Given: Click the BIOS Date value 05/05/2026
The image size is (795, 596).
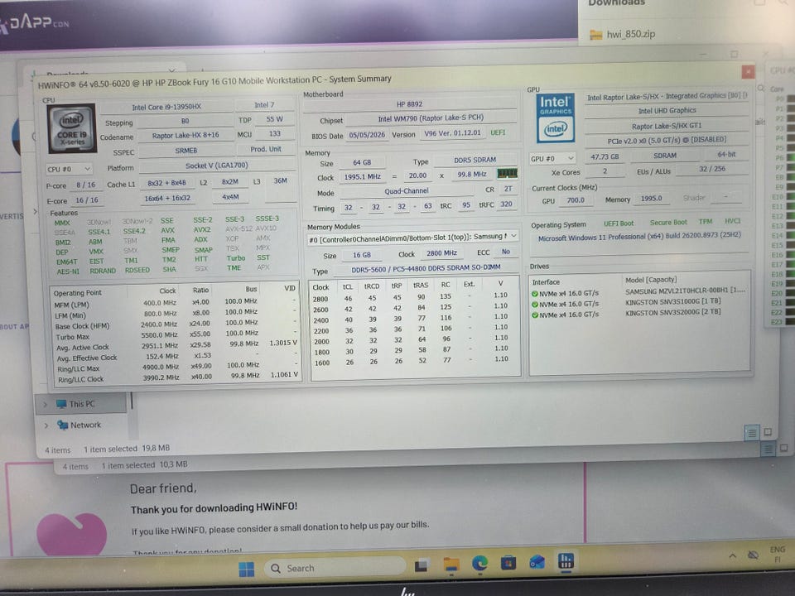Looking at the screenshot, I should pos(367,135).
